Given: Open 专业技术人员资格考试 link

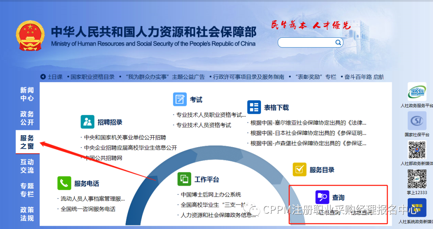Looking at the screenshot, I should [204, 125].
